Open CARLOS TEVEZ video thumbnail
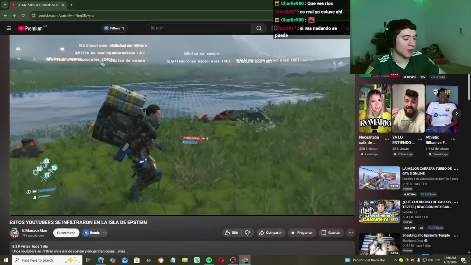The width and height of the screenshot is (471, 265). coord(379,211)
